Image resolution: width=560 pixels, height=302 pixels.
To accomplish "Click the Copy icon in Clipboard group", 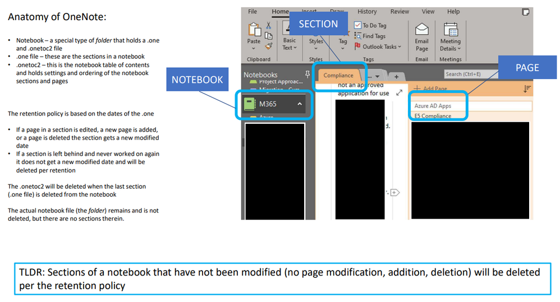I will (269, 36).
